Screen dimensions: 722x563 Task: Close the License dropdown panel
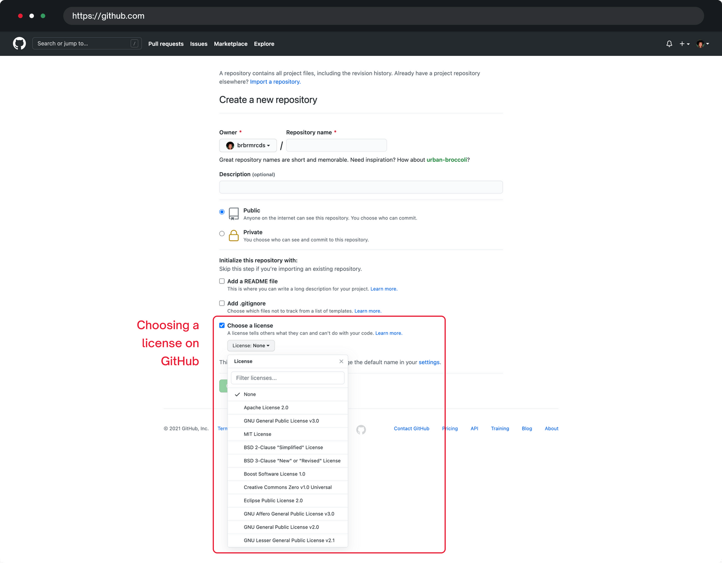(x=341, y=362)
